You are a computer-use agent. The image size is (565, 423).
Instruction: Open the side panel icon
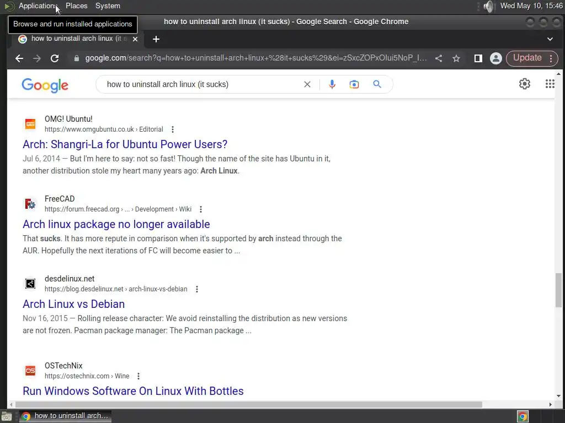click(478, 58)
